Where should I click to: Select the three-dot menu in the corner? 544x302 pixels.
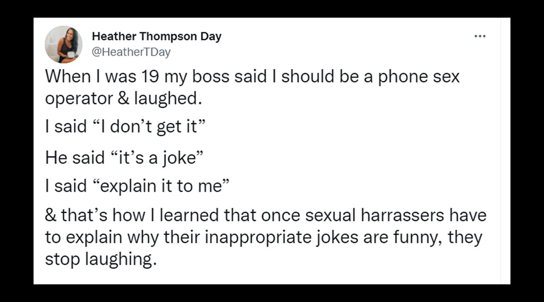point(480,36)
